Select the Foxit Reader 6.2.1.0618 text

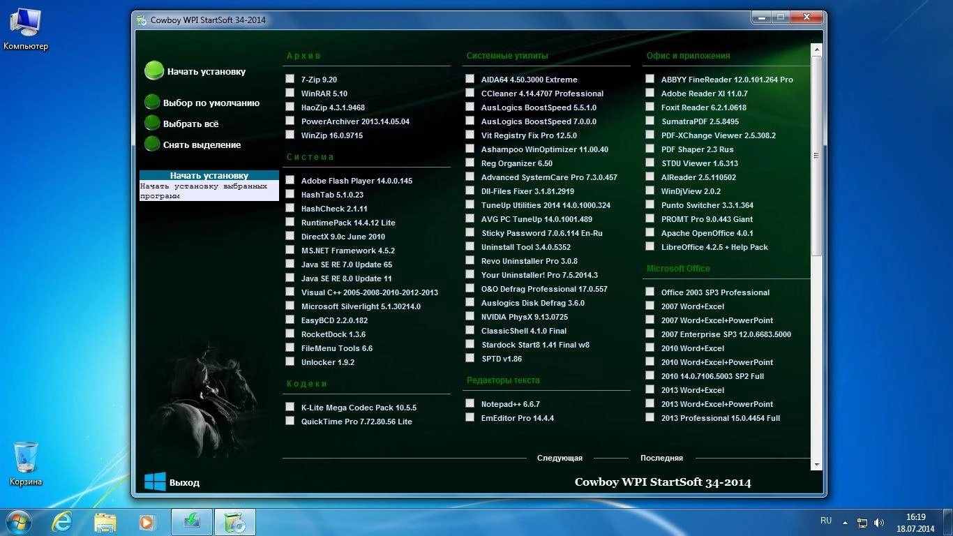tap(704, 107)
